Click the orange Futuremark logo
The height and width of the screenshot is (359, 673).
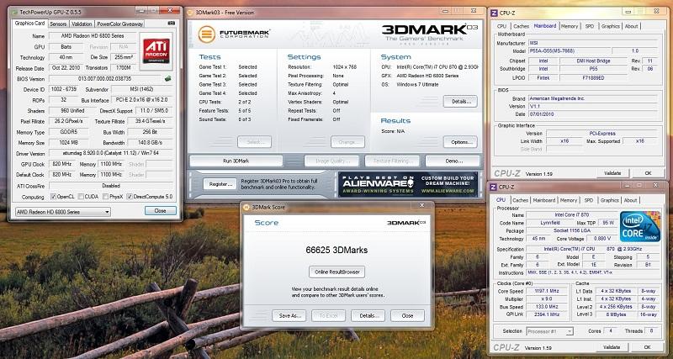click(x=206, y=34)
